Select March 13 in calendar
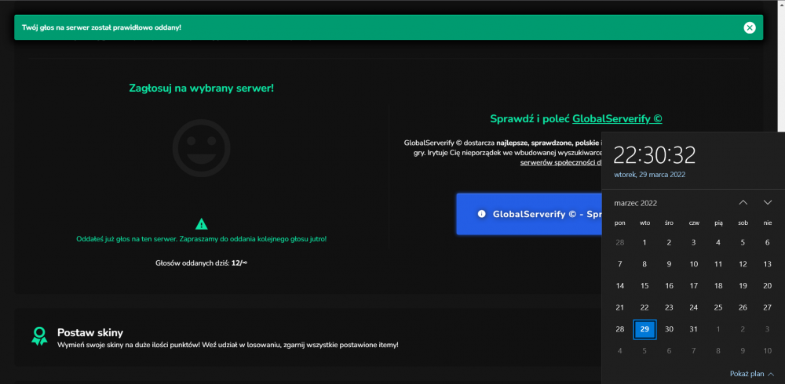 coord(768,264)
